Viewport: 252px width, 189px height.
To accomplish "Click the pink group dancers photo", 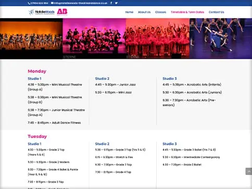I will point(94,39).
